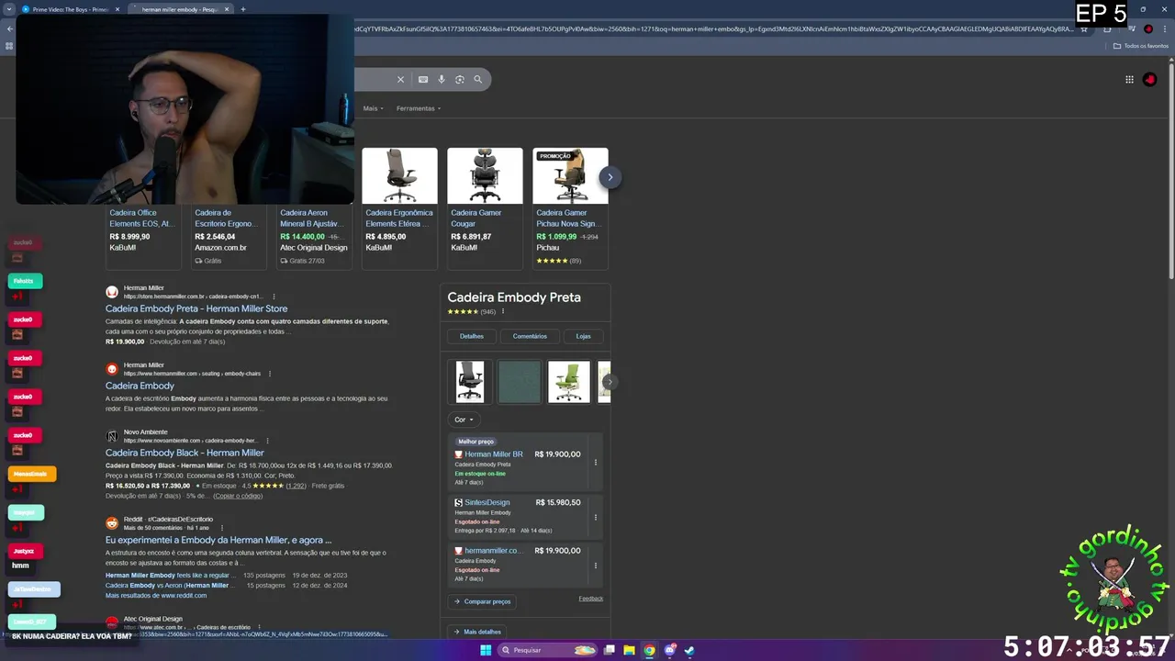The height and width of the screenshot is (661, 1175).
Task: Open the SintesiDesign seller link
Action: (x=487, y=502)
